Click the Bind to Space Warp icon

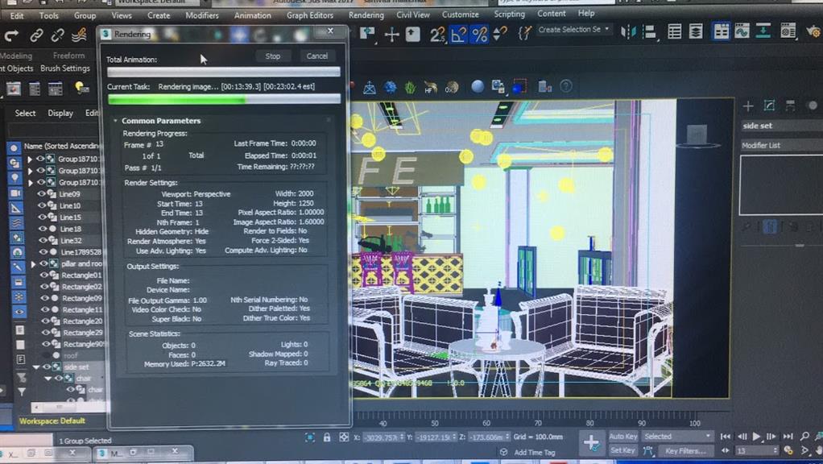[79, 35]
